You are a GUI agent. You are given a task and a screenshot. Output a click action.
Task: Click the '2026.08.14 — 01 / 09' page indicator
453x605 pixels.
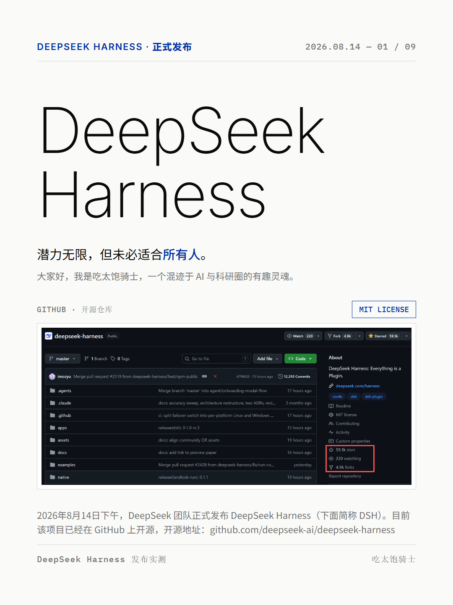coord(360,47)
